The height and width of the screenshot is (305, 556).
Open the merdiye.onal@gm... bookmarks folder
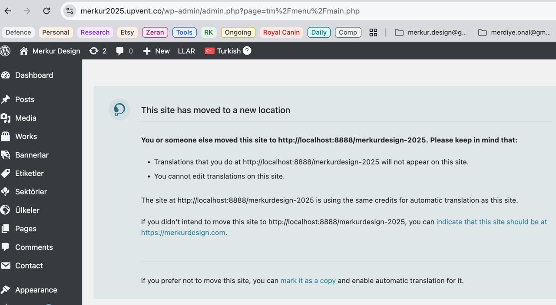[x=514, y=33]
